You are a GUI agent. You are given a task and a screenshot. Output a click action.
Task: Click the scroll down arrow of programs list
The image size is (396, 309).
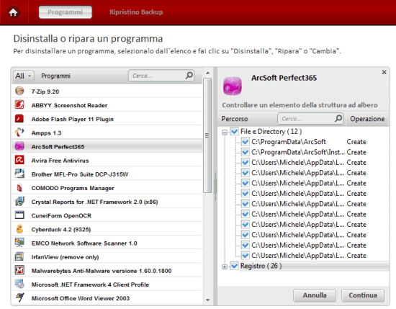pos(207,300)
